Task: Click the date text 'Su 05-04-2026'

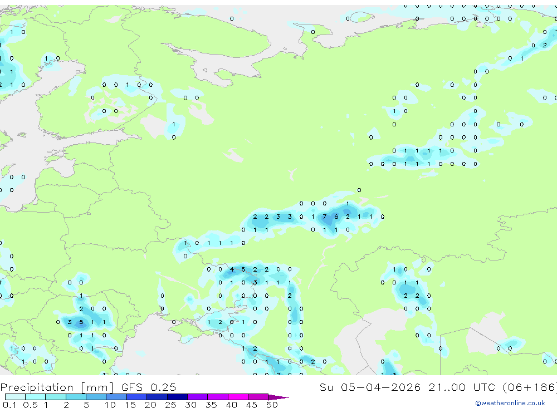Action: pyautogui.click(x=370, y=387)
